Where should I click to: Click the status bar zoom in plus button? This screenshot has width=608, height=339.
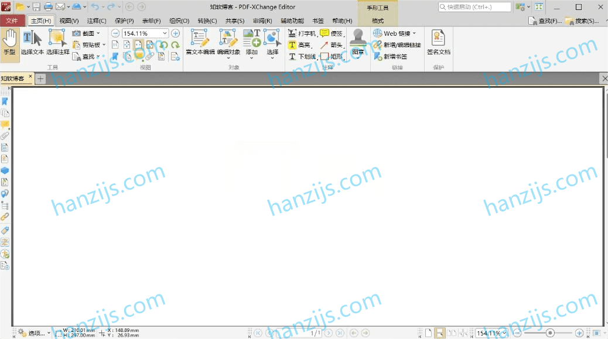coord(579,333)
